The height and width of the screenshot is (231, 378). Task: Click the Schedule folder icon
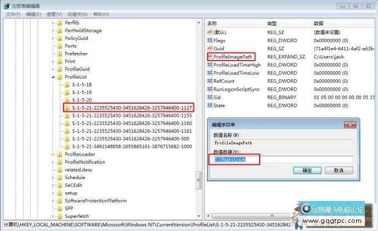point(59,177)
